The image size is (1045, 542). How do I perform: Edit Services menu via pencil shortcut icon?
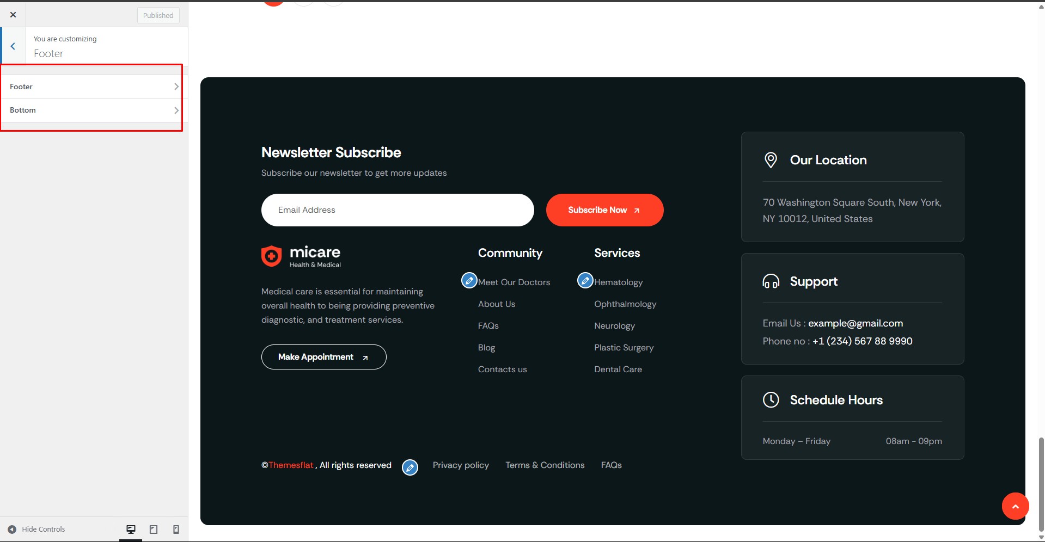point(585,280)
